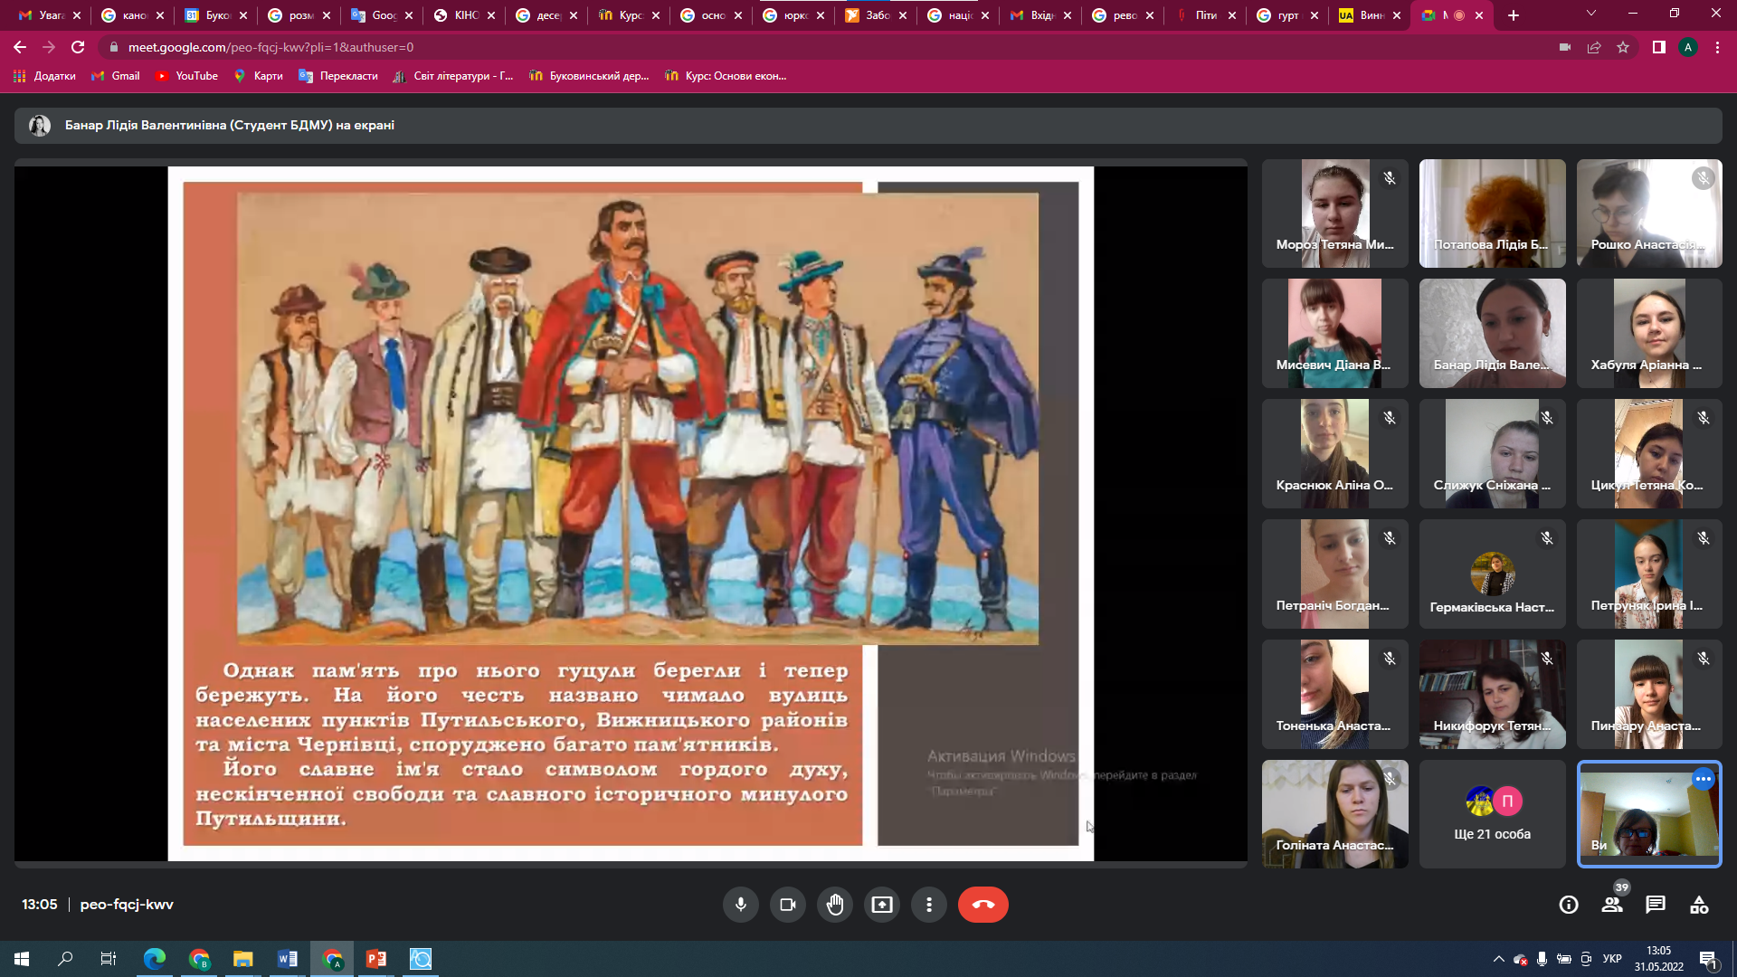The image size is (1737, 977).
Task: Open Gmail bookmark
Action: 115,76
